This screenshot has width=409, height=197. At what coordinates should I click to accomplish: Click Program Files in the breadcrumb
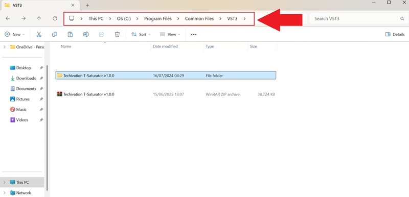tap(158, 19)
